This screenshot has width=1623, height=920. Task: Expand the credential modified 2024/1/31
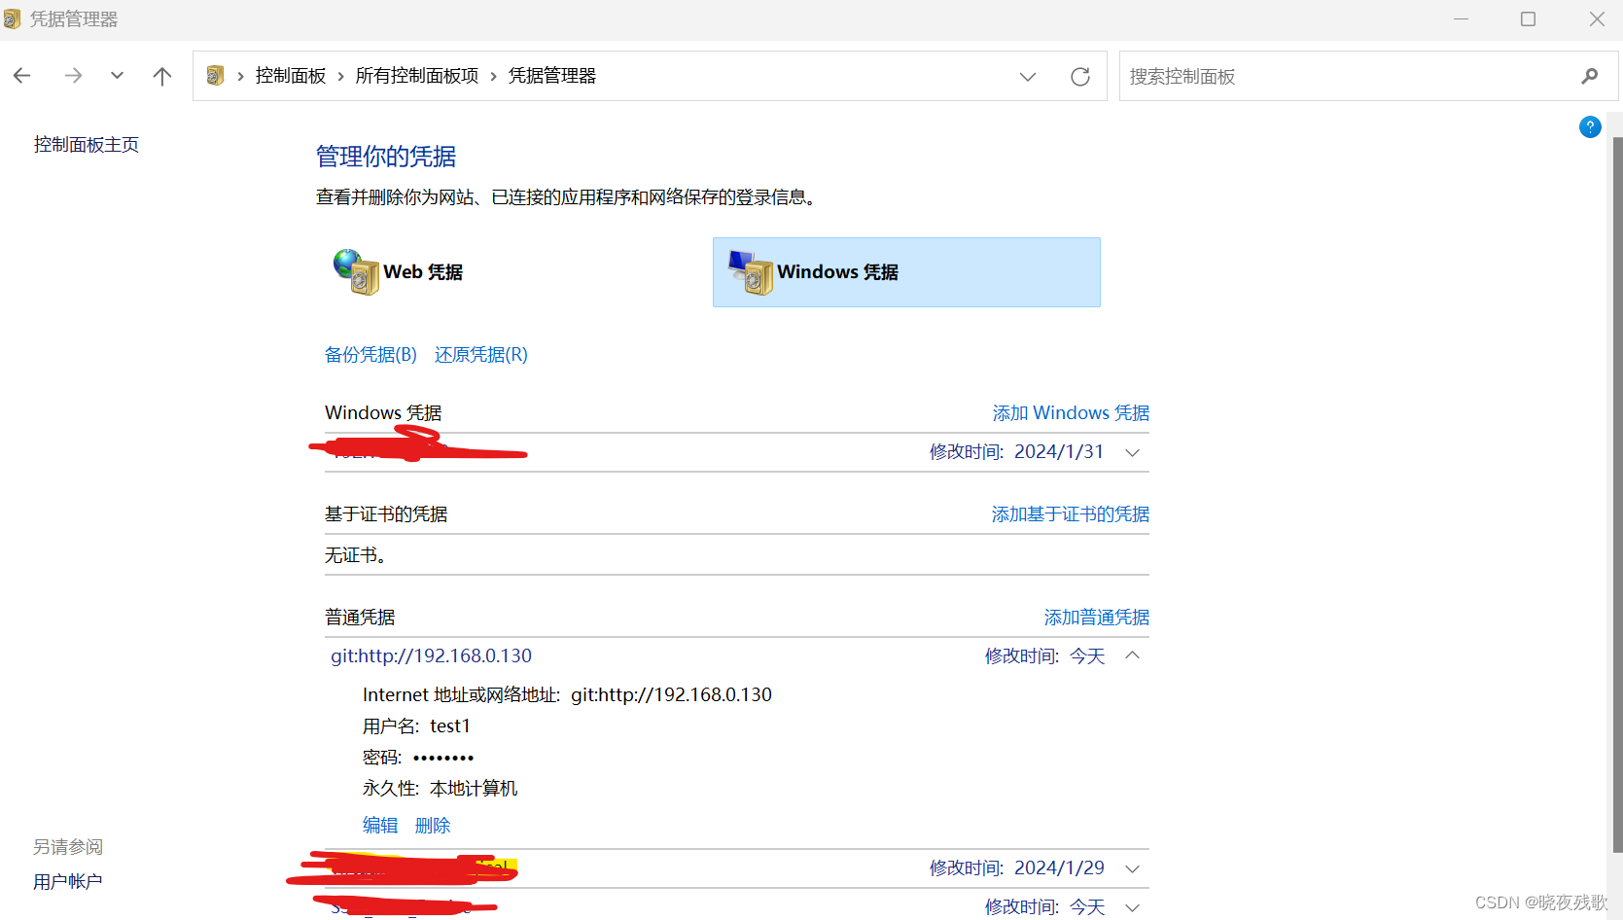(x=1132, y=452)
